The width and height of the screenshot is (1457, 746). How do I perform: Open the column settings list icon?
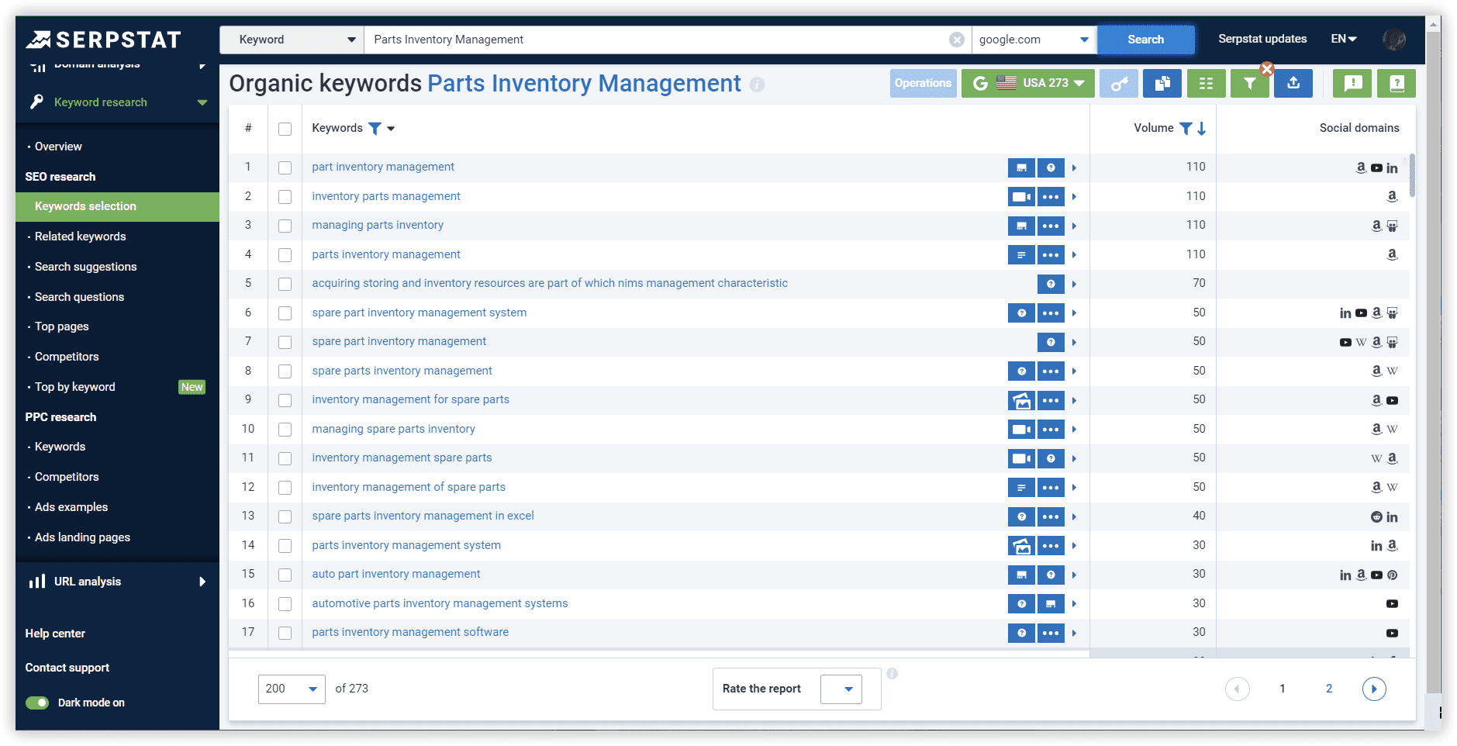pyautogui.click(x=1206, y=83)
